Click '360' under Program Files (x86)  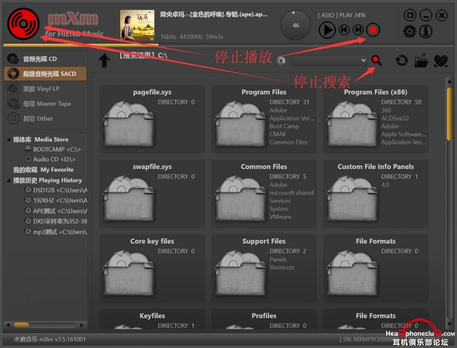(386, 110)
